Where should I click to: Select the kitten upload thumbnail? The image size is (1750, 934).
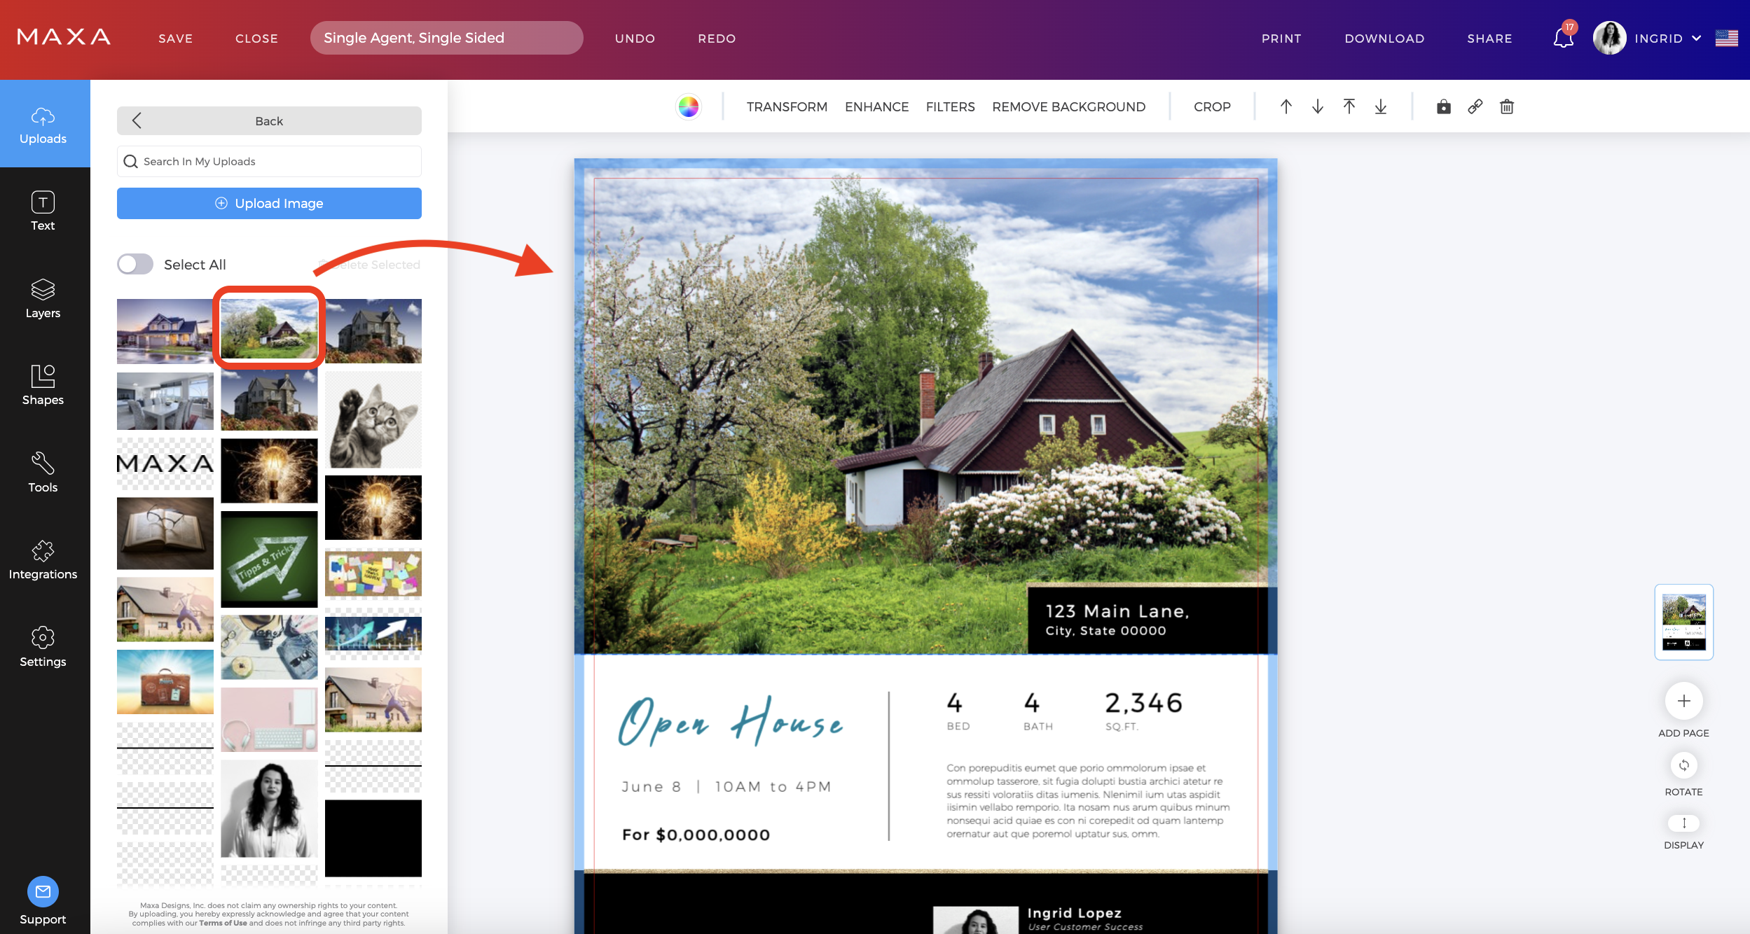point(373,419)
